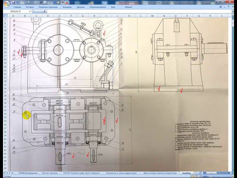Select row 33 header
237x178 pixels.
click(5, 114)
